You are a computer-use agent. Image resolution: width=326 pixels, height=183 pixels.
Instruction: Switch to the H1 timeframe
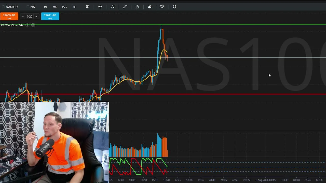74,7
